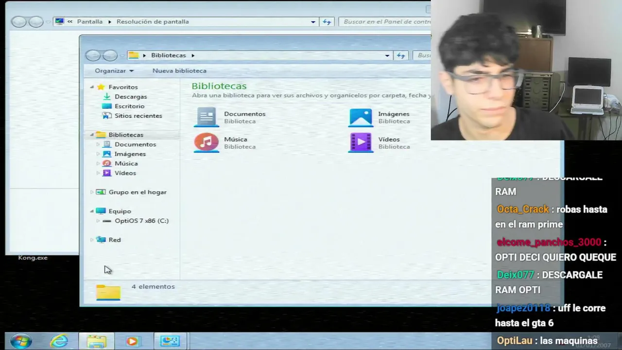Go back in the Bibliotecas window
622x350 pixels.
coord(93,55)
